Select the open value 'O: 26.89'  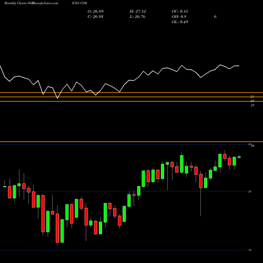[x=96, y=12]
